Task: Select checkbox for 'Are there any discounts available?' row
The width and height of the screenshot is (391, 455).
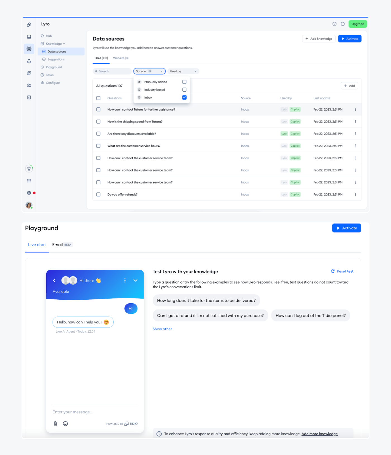Action: 98,134
